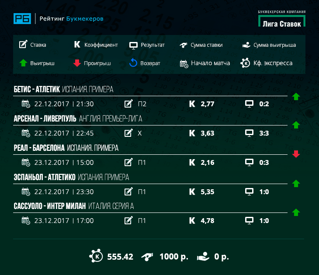The width and height of the screenshot is (319, 275).
Task: Click red loss arrow for Реал - Барселона
Action: [296, 154]
